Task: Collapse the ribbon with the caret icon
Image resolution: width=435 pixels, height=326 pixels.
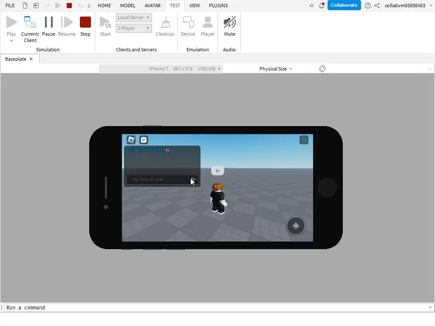Action: tap(311, 6)
